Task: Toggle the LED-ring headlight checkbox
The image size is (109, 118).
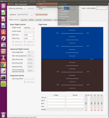Action: [25, 82]
